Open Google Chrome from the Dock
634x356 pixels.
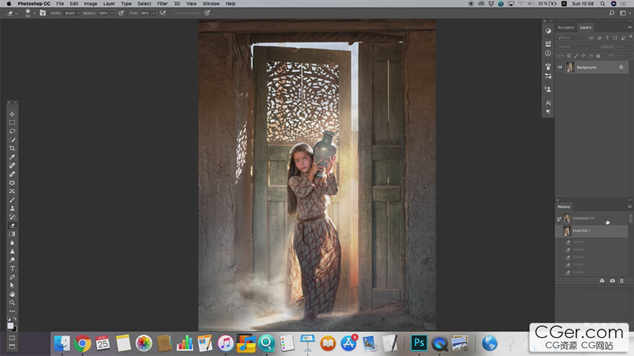[x=82, y=344]
